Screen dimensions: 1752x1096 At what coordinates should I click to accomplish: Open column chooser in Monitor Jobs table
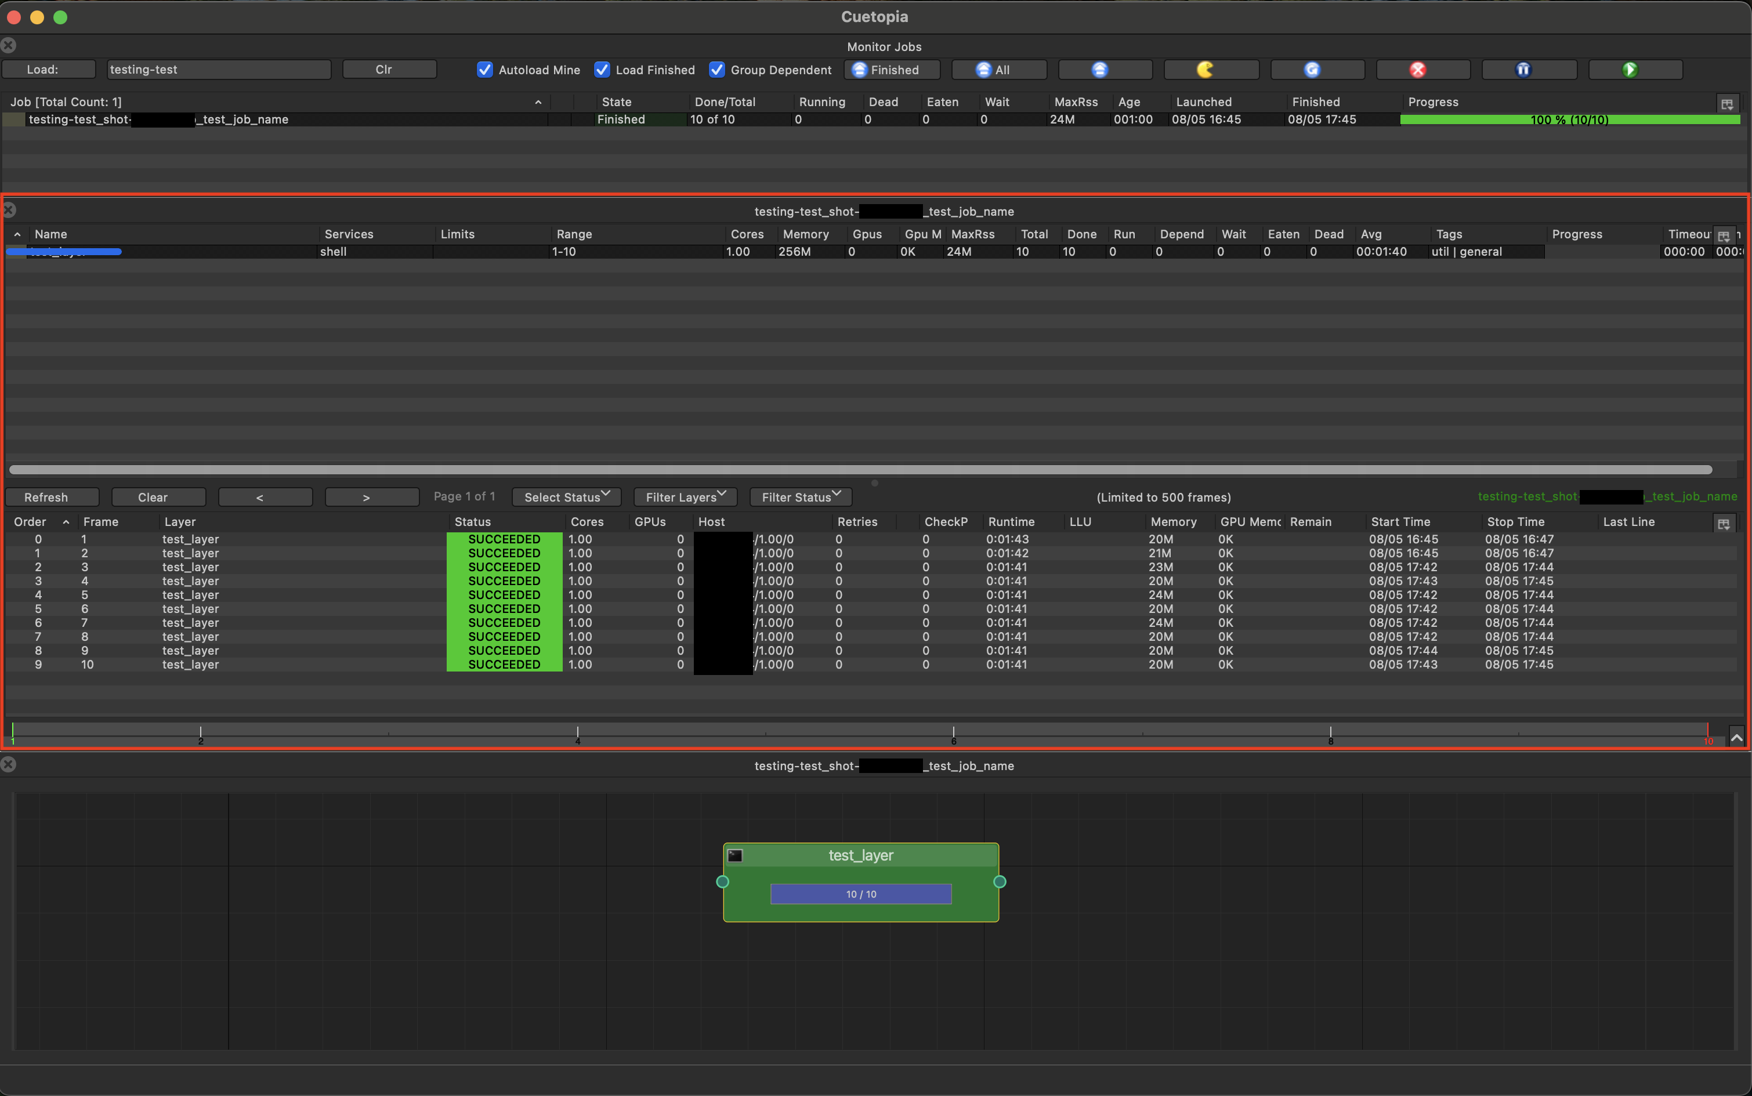click(x=1726, y=104)
